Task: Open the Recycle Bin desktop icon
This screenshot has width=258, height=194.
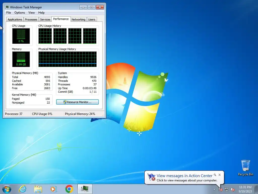Action: [245, 168]
